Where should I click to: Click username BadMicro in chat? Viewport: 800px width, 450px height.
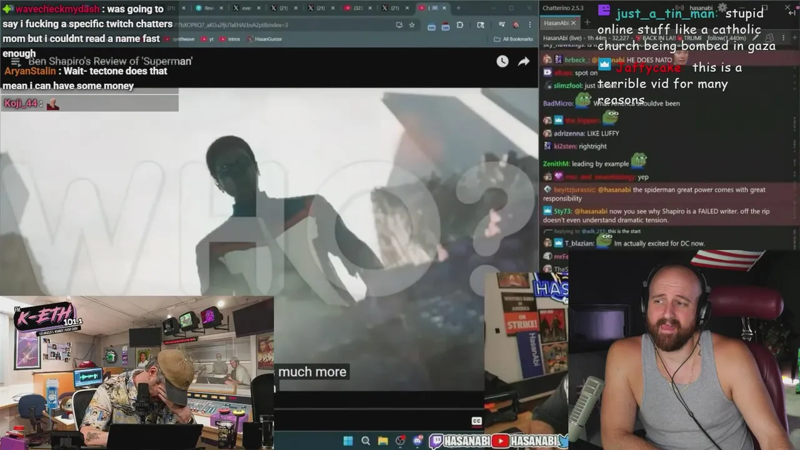click(x=558, y=103)
